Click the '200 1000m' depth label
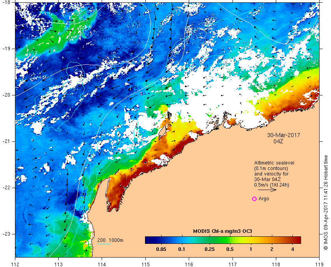Viewport: 331px width, 267px height. 110,240
